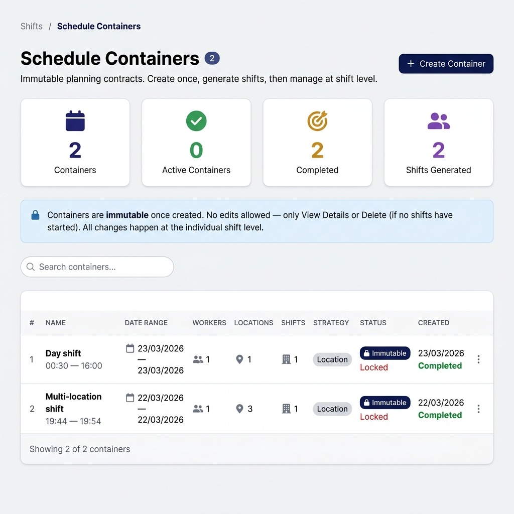
Task: Open the three-dot menu for Multi-location shift
Action: point(478,409)
